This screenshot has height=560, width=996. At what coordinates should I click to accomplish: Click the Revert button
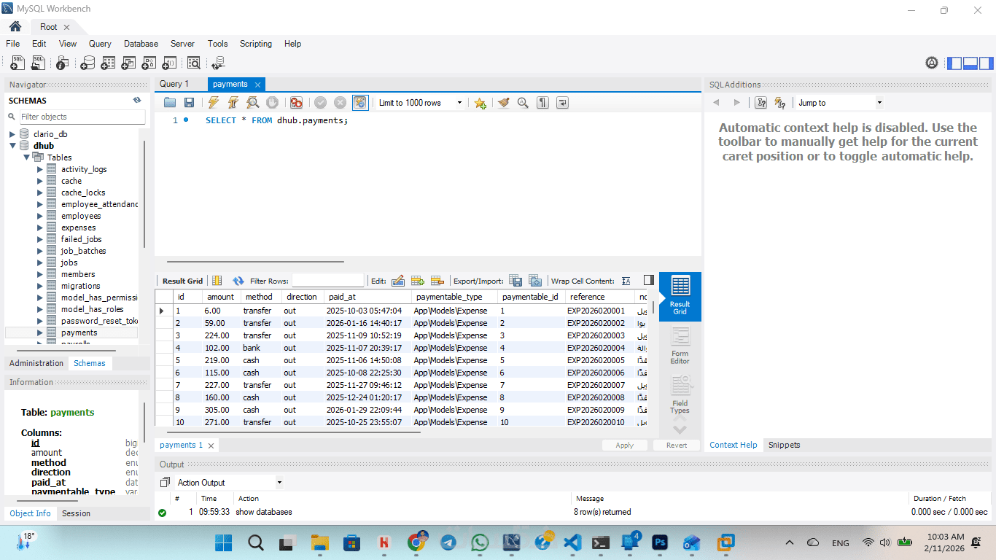tap(677, 445)
